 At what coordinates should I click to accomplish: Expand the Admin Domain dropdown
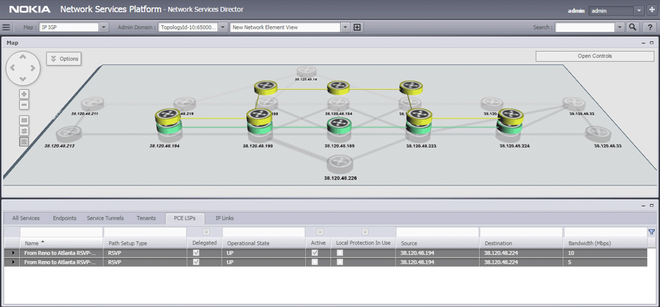coord(223,27)
